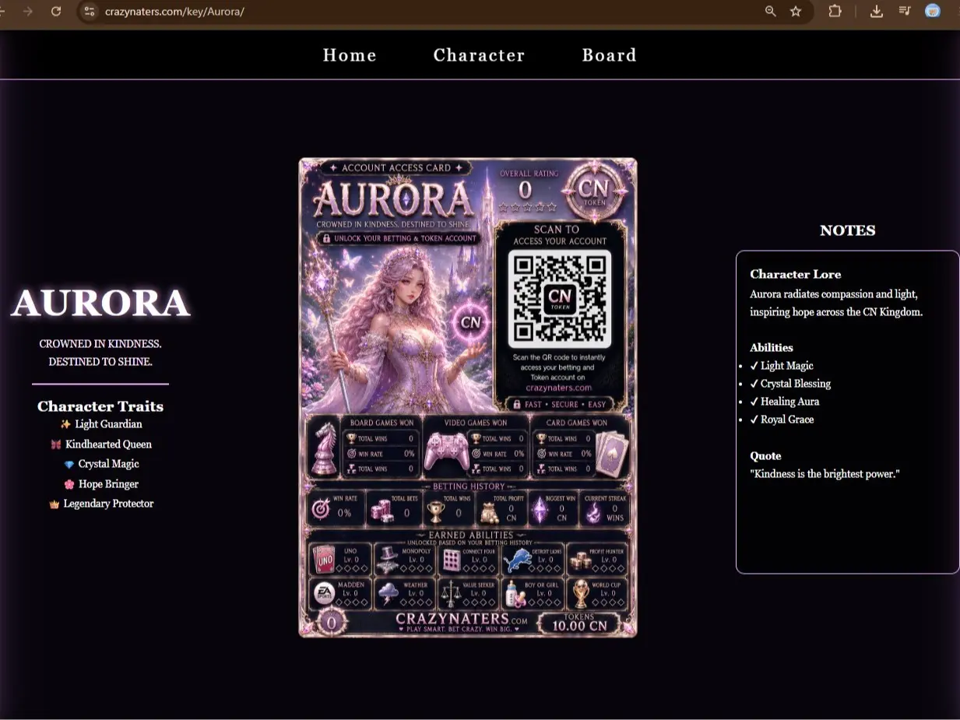
Task: Bookmark this page with the star icon
Action: (x=796, y=12)
